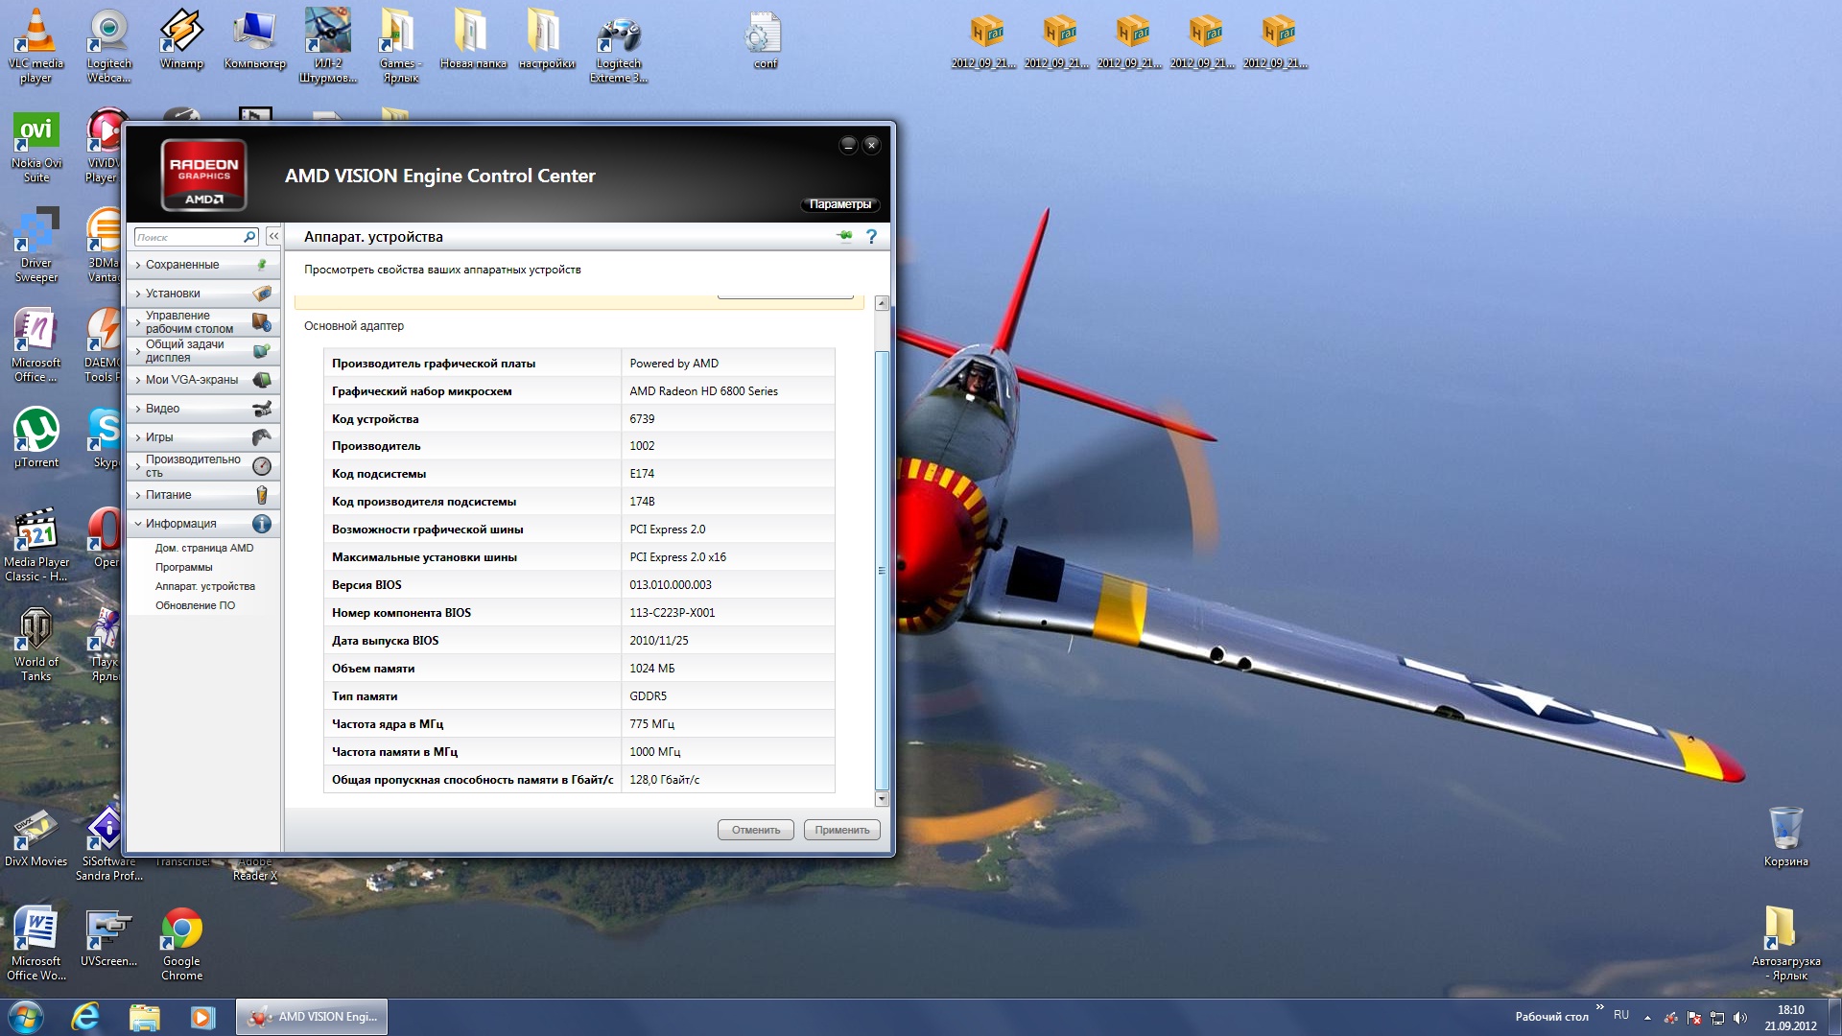Screen dimensions: 1842x1036
Task: Expand the Сохраненные section
Action: pyautogui.click(x=182, y=265)
